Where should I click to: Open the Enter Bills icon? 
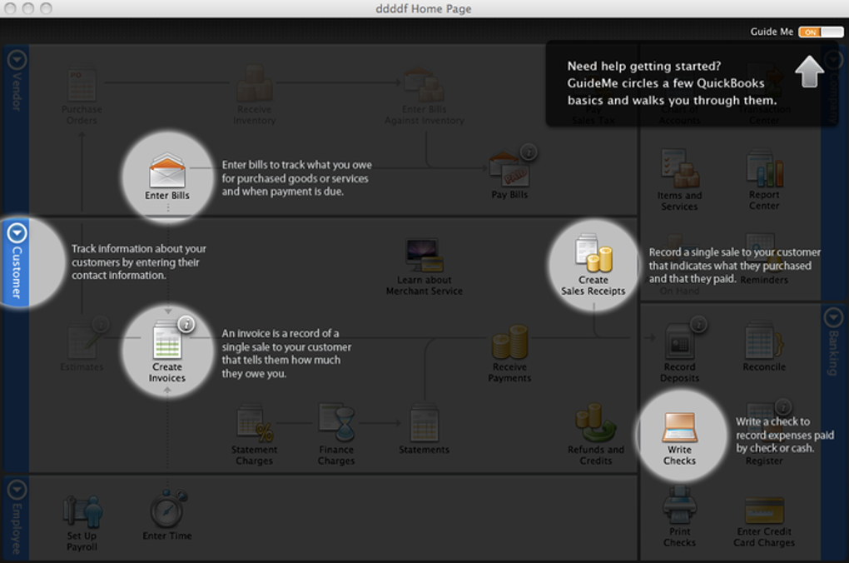[167, 170]
